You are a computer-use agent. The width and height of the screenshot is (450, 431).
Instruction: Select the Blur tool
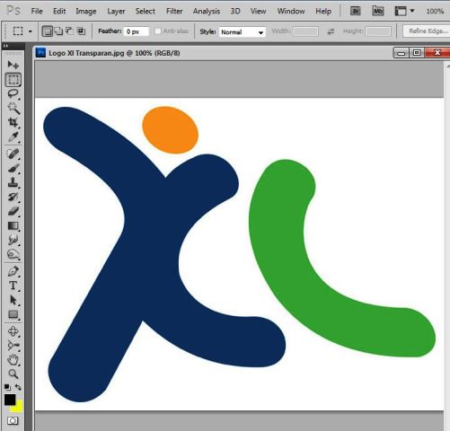13,240
